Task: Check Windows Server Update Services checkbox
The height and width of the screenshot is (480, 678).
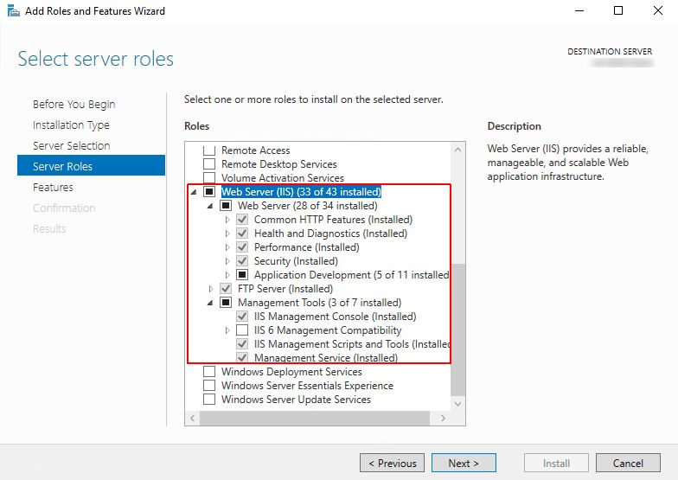Action: pyautogui.click(x=208, y=400)
